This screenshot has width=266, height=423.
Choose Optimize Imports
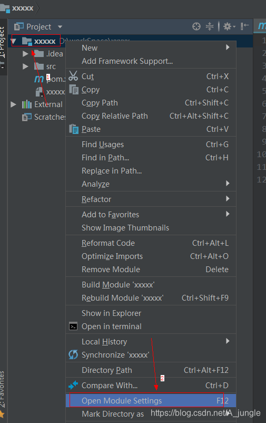pyautogui.click(x=151, y=256)
